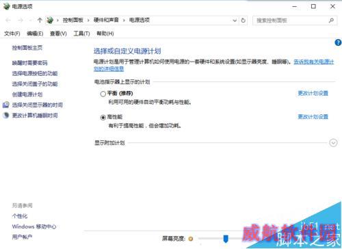Open 选择电源按钮的功能 link
This screenshot has height=249, width=342.
35,73
